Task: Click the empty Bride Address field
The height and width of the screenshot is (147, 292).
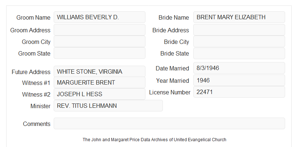Action: 239,30
